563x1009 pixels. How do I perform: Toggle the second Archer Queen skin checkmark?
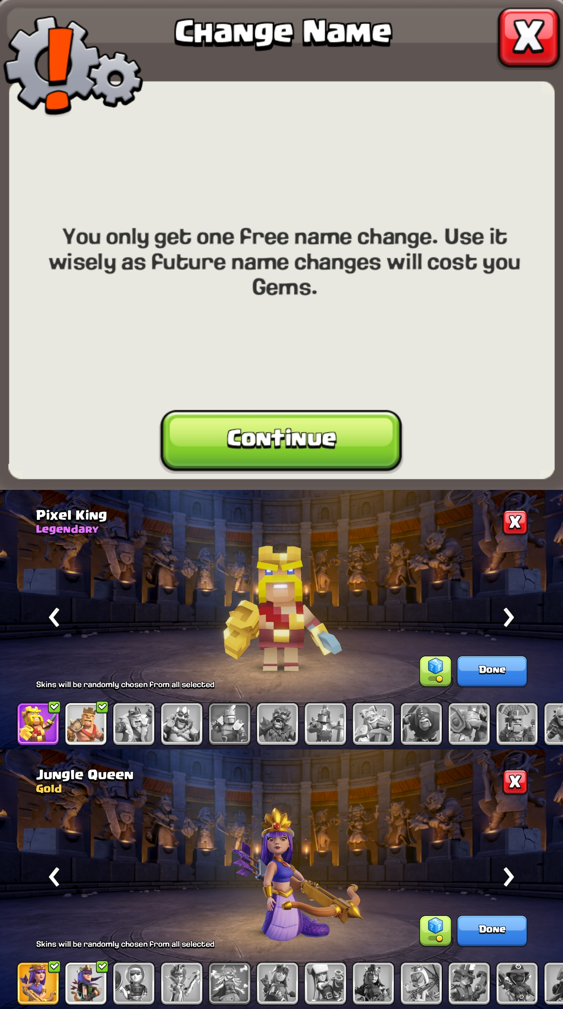click(x=102, y=967)
